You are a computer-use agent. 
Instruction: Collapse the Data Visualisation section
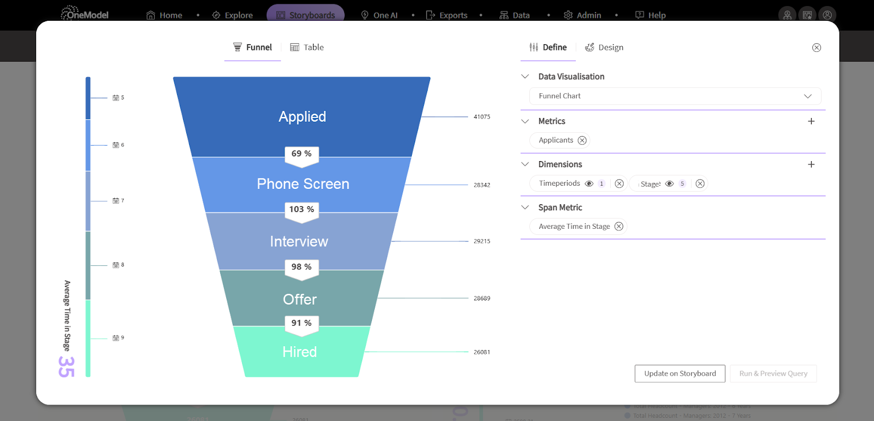point(525,76)
